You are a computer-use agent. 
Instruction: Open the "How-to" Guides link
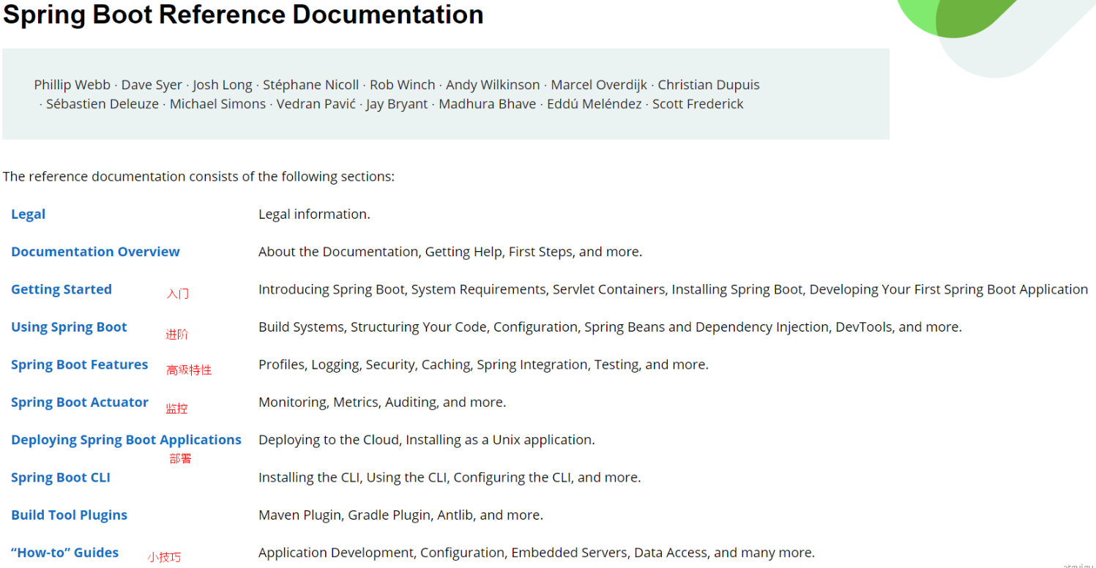(64, 553)
